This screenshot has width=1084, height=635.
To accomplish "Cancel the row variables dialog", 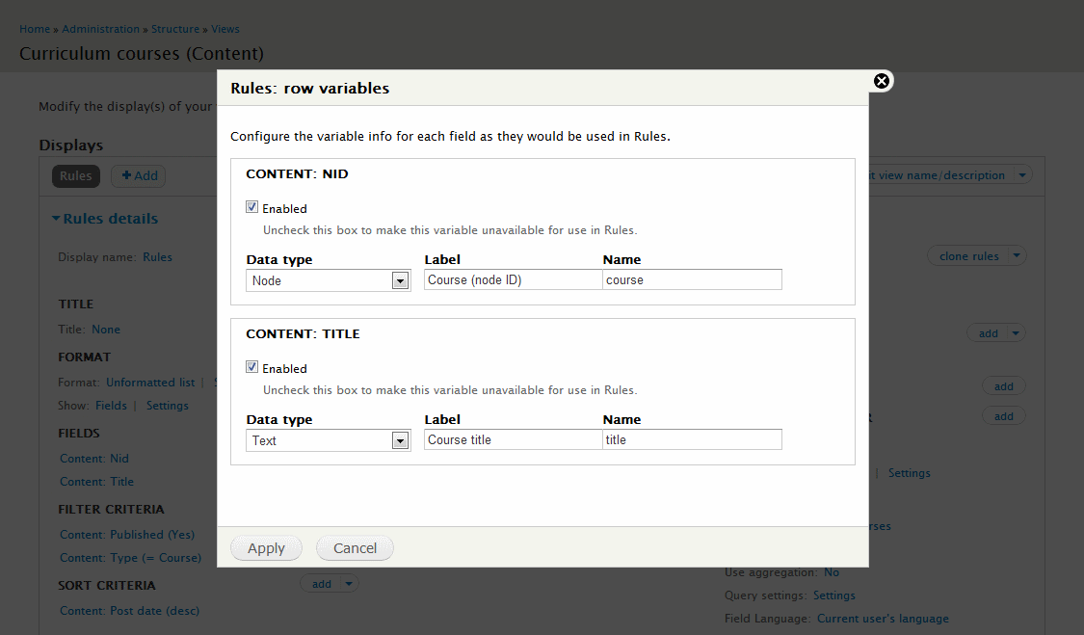I will coord(355,547).
